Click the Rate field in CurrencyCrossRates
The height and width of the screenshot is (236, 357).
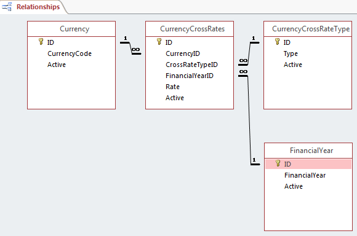(172, 87)
